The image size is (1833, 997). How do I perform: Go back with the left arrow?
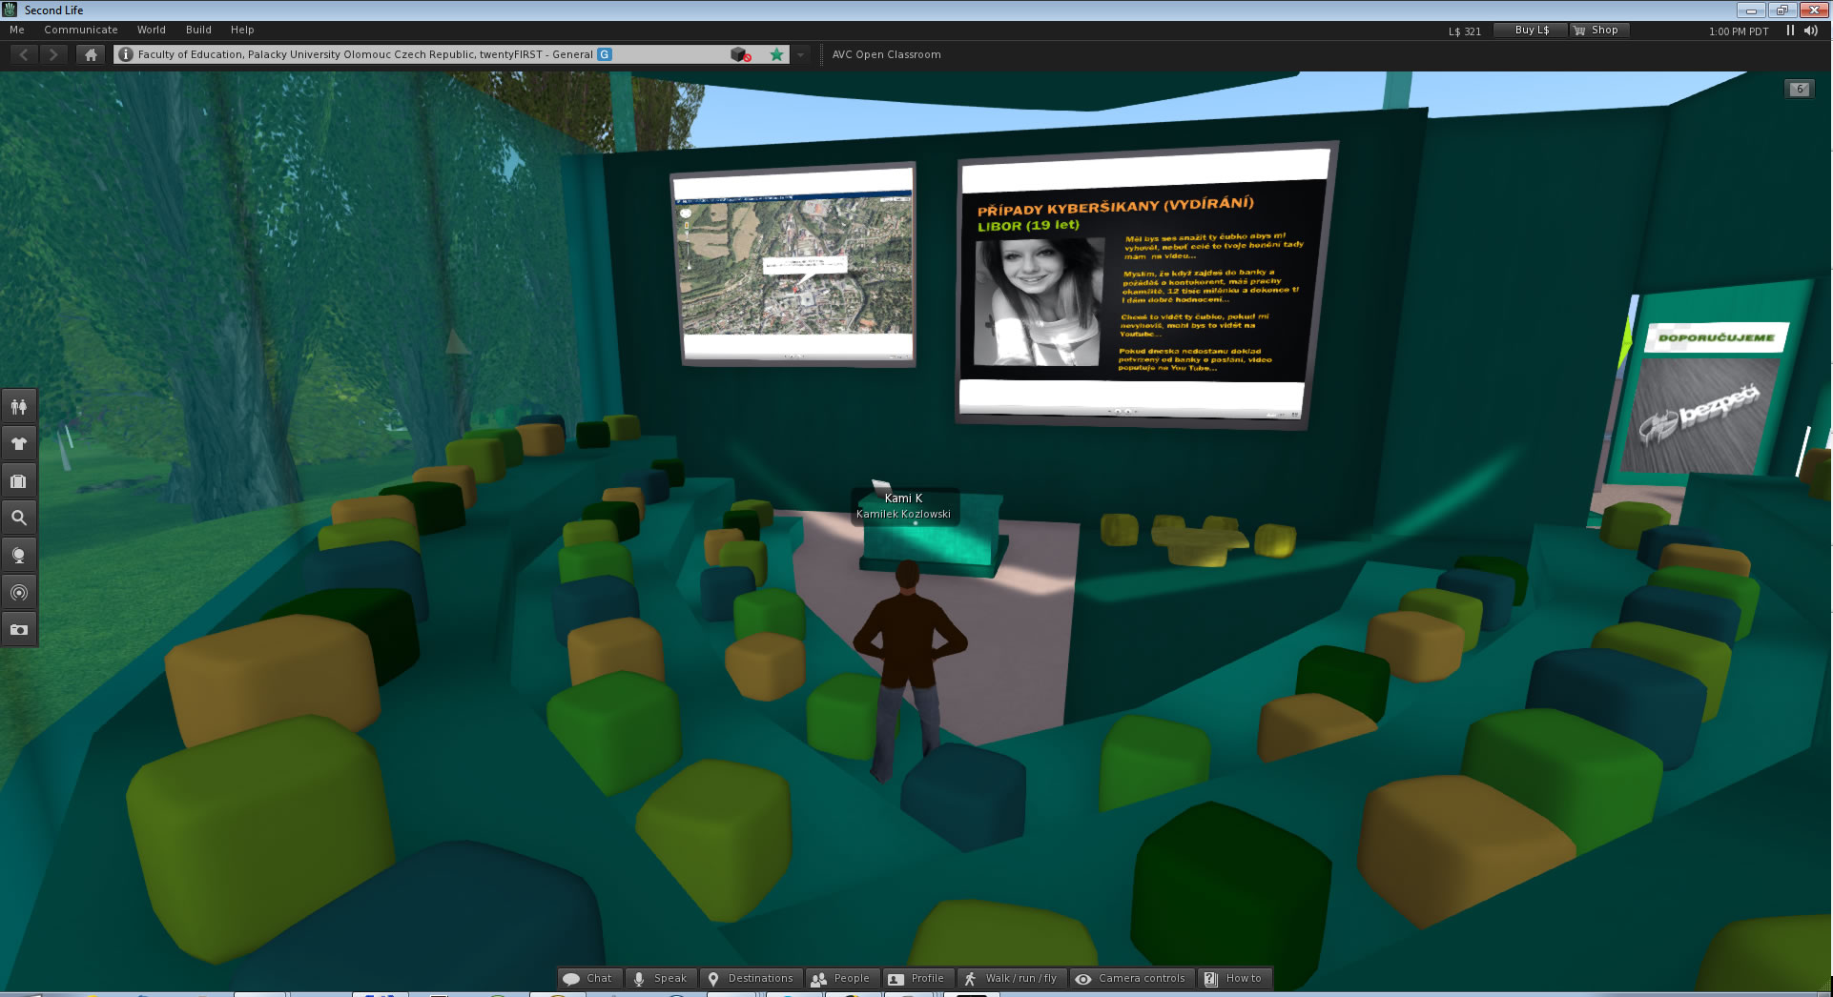point(24,54)
